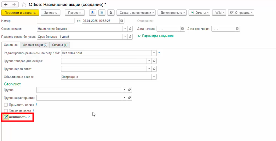Tick the Только по карте checkbox
The image size is (276, 141).
point(6,111)
